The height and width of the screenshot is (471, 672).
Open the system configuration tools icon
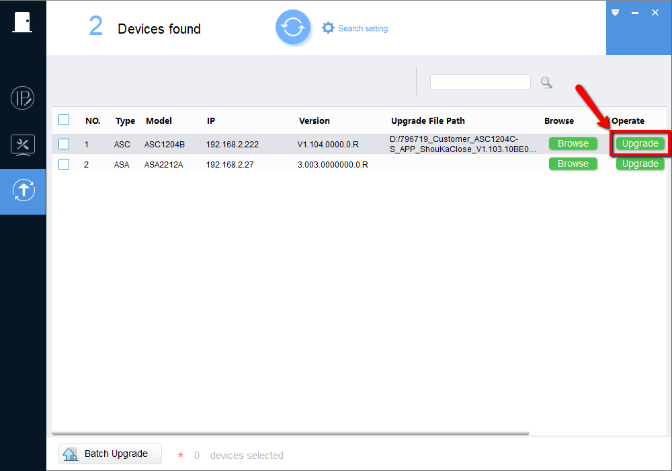23,145
